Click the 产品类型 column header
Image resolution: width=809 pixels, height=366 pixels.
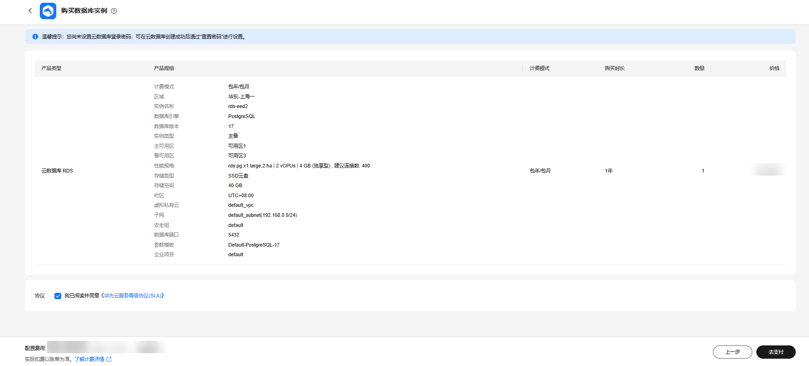[51, 68]
